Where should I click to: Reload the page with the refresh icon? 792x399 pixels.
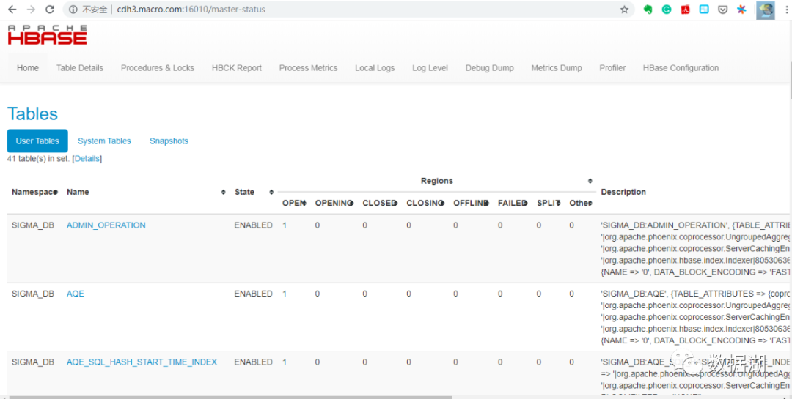pyautogui.click(x=50, y=9)
